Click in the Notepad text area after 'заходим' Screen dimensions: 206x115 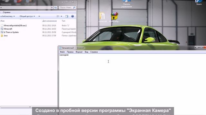click(69, 55)
